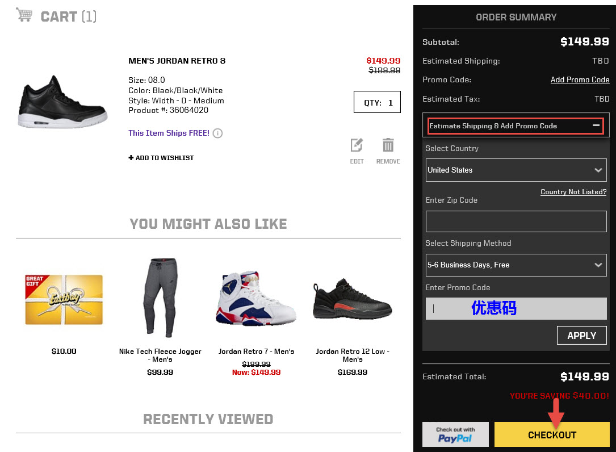Viewport: 616px width, 452px height.
Task: Collapse Estimate Shipping section with minus icon
Action: tap(596, 125)
